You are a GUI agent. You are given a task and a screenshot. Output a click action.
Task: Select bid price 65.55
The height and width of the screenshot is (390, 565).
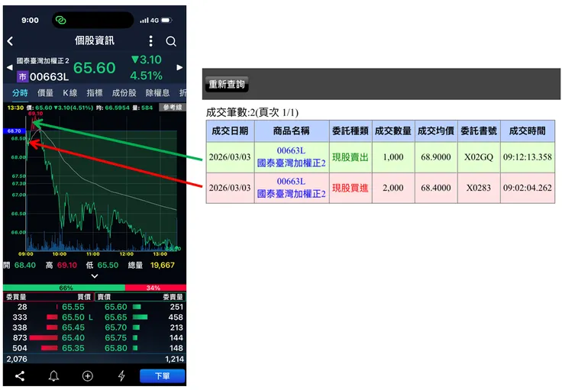(x=73, y=307)
